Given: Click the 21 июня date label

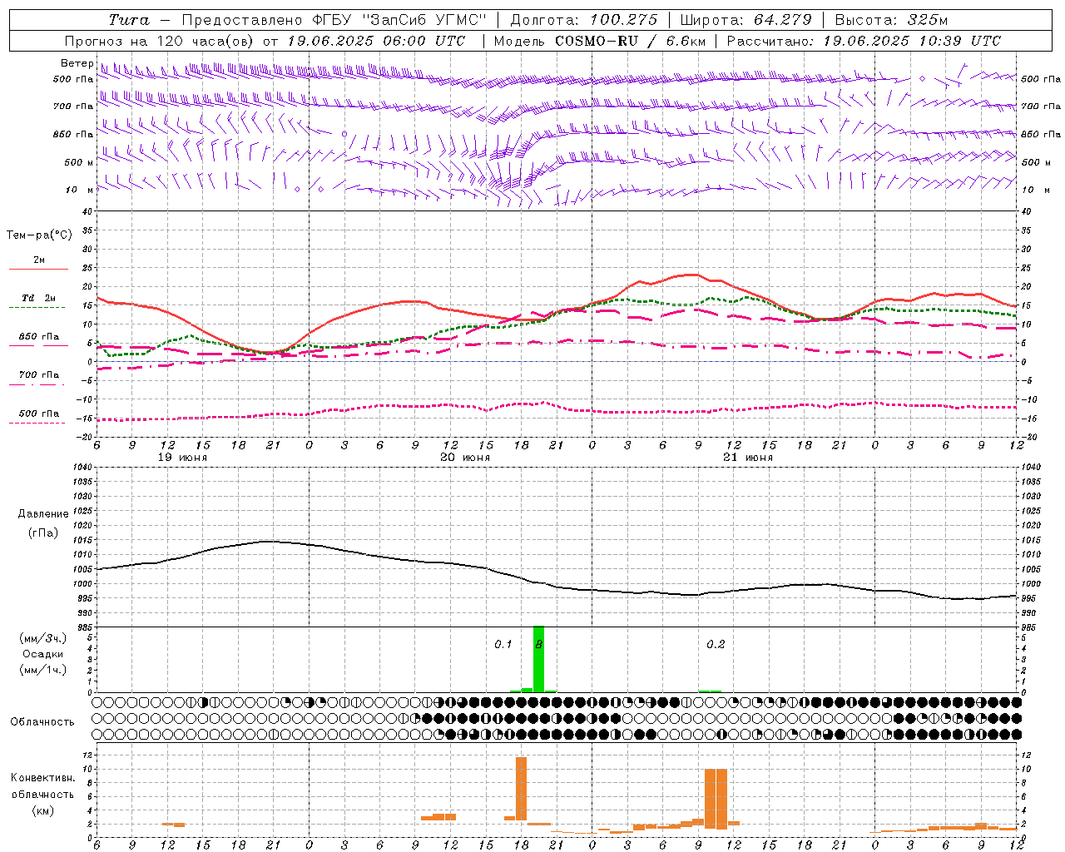Looking at the screenshot, I should pos(747,458).
